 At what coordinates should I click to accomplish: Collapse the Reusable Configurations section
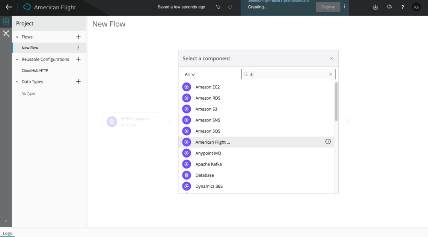pyautogui.click(x=17, y=59)
